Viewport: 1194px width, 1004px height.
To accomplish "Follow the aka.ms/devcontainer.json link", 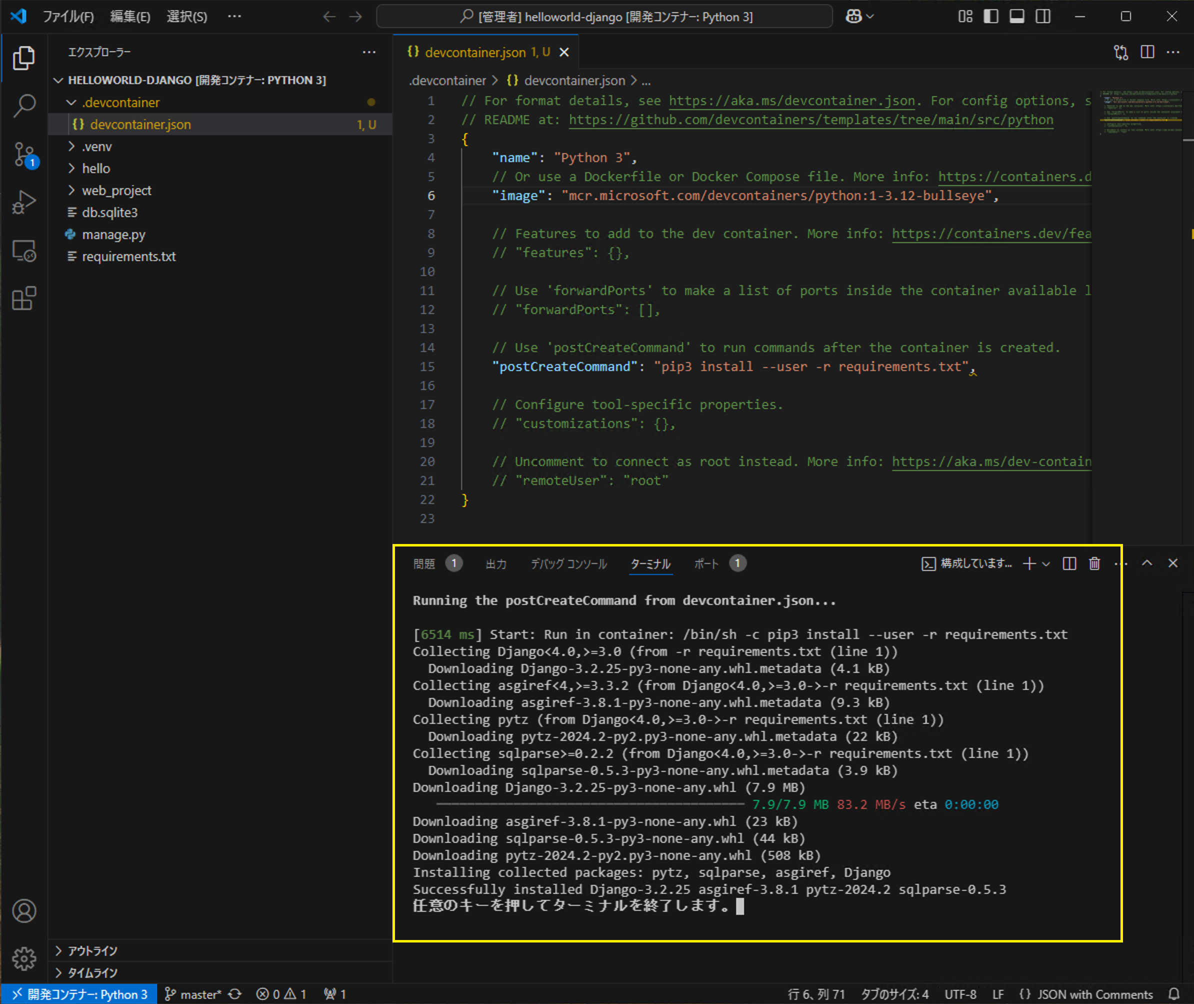I will [x=791, y=100].
